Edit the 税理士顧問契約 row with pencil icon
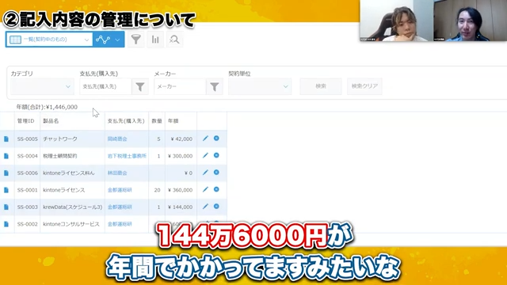This screenshot has width=507, height=285. [x=205, y=155]
